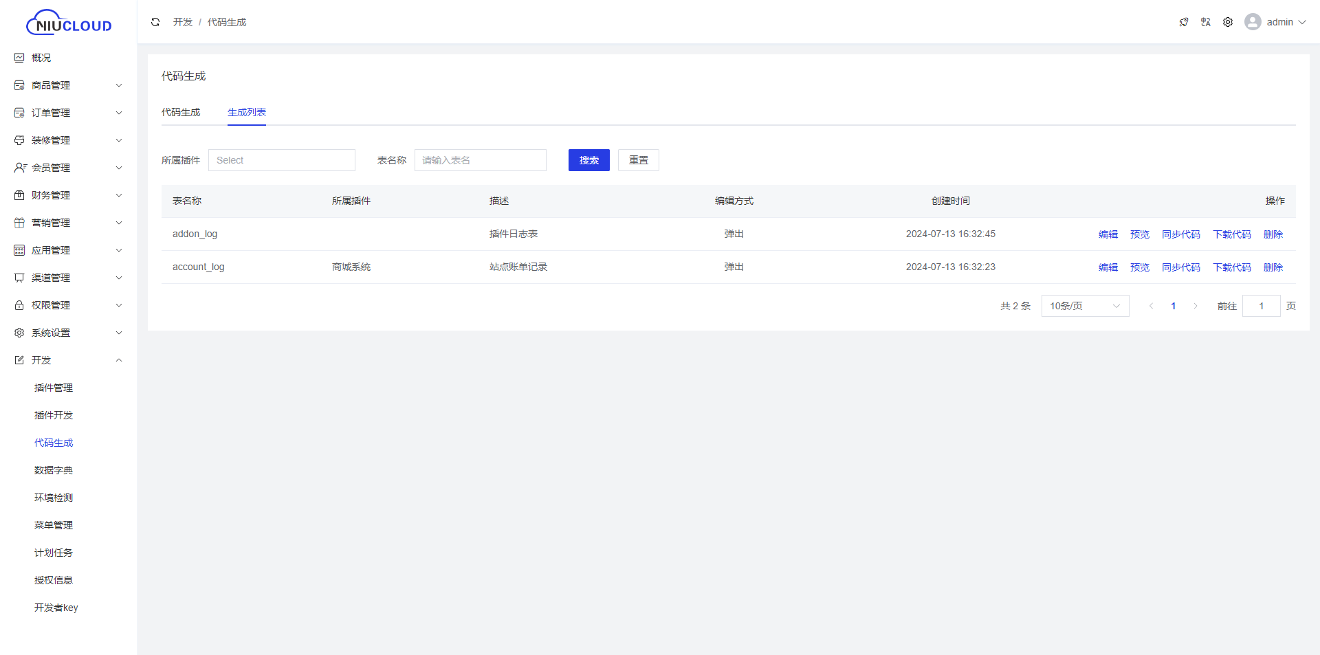The width and height of the screenshot is (1320, 655).
Task: Click the next page arrow in pagination
Action: 1196,306
